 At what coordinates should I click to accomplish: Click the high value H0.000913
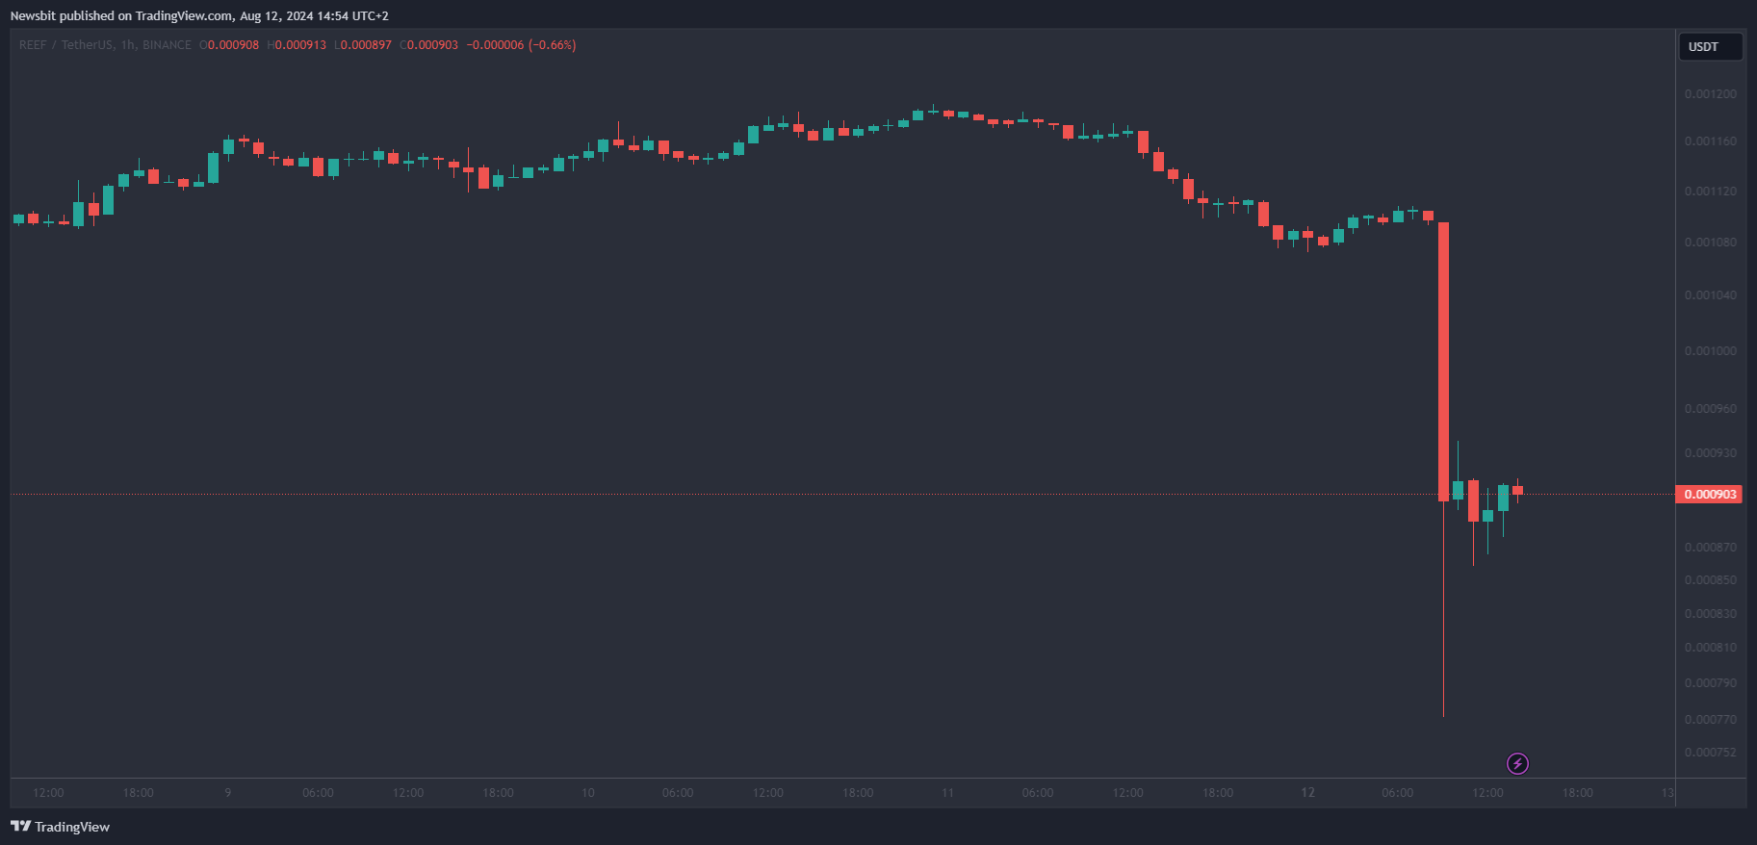(297, 45)
